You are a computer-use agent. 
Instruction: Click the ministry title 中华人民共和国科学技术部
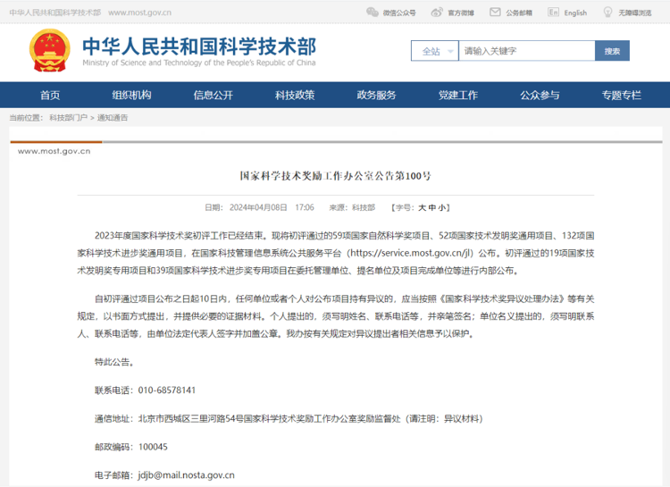tap(199, 46)
